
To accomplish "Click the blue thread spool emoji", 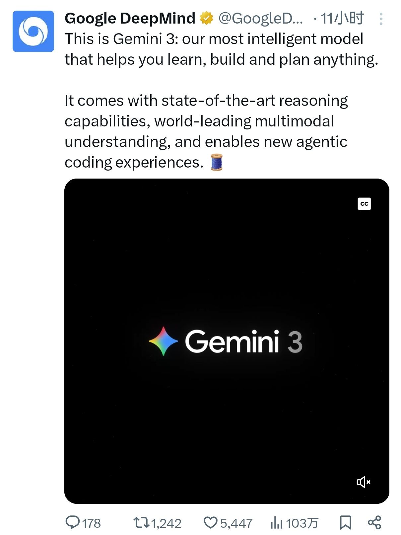I will [217, 163].
